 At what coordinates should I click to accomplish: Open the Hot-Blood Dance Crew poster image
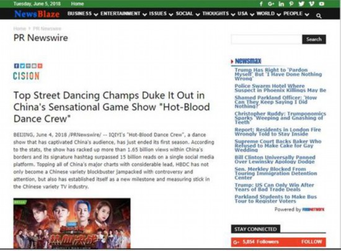click(72, 223)
